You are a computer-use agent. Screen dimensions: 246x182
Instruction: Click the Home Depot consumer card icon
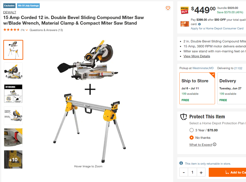[x=184, y=23]
